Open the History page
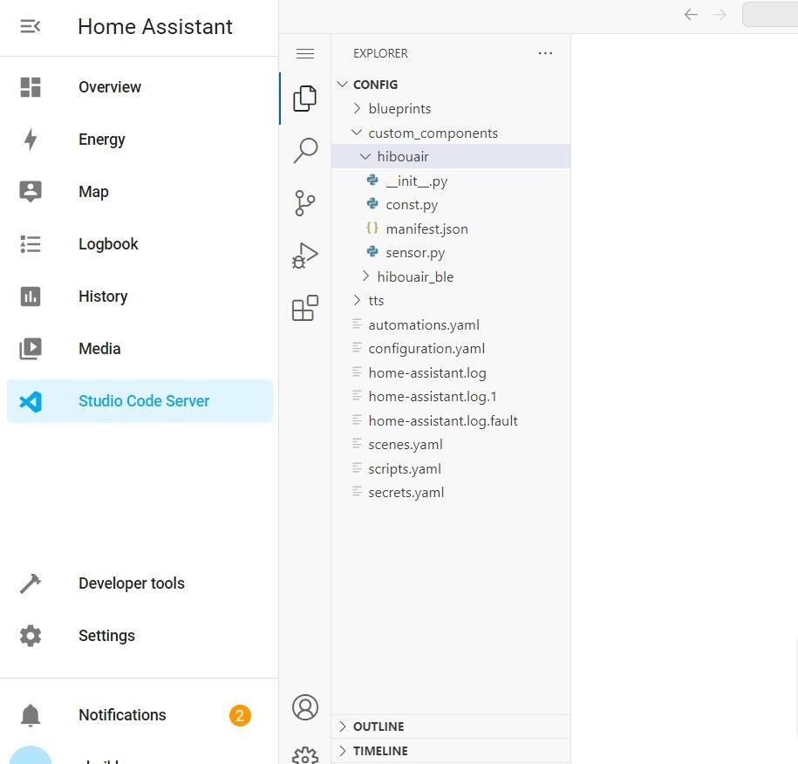This screenshot has width=798, height=764. point(140,297)
